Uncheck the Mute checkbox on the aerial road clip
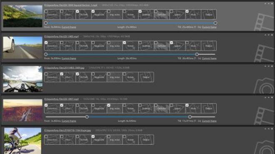Image resolution: width=275 pixels, height=154 pixels. pos(187,105)
